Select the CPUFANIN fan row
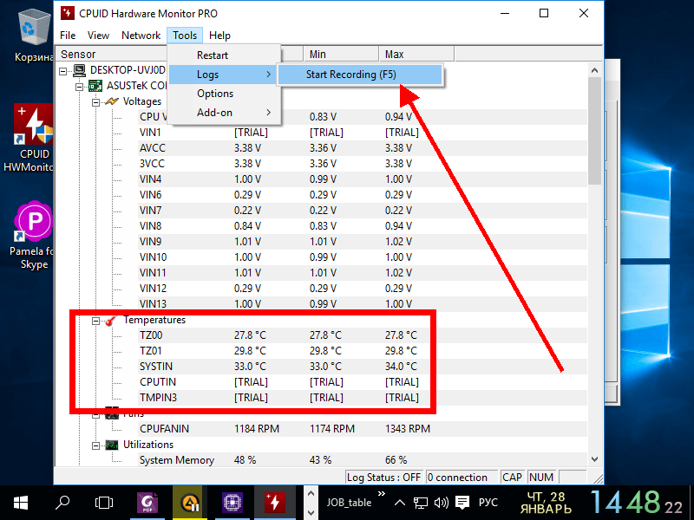This screenshot has width=694, height=520. click(363, 429)
